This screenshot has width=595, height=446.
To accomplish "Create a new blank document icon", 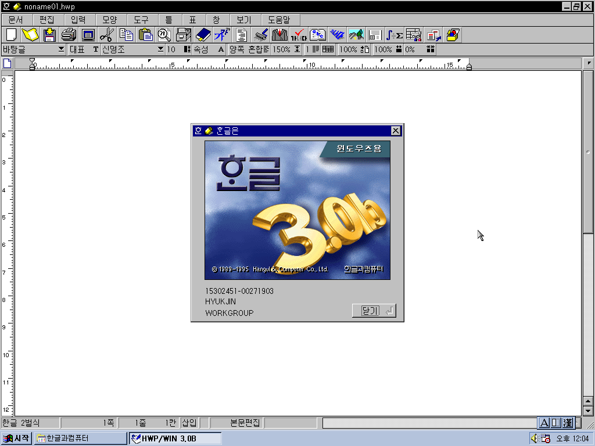I will click(x=12, y=35).
